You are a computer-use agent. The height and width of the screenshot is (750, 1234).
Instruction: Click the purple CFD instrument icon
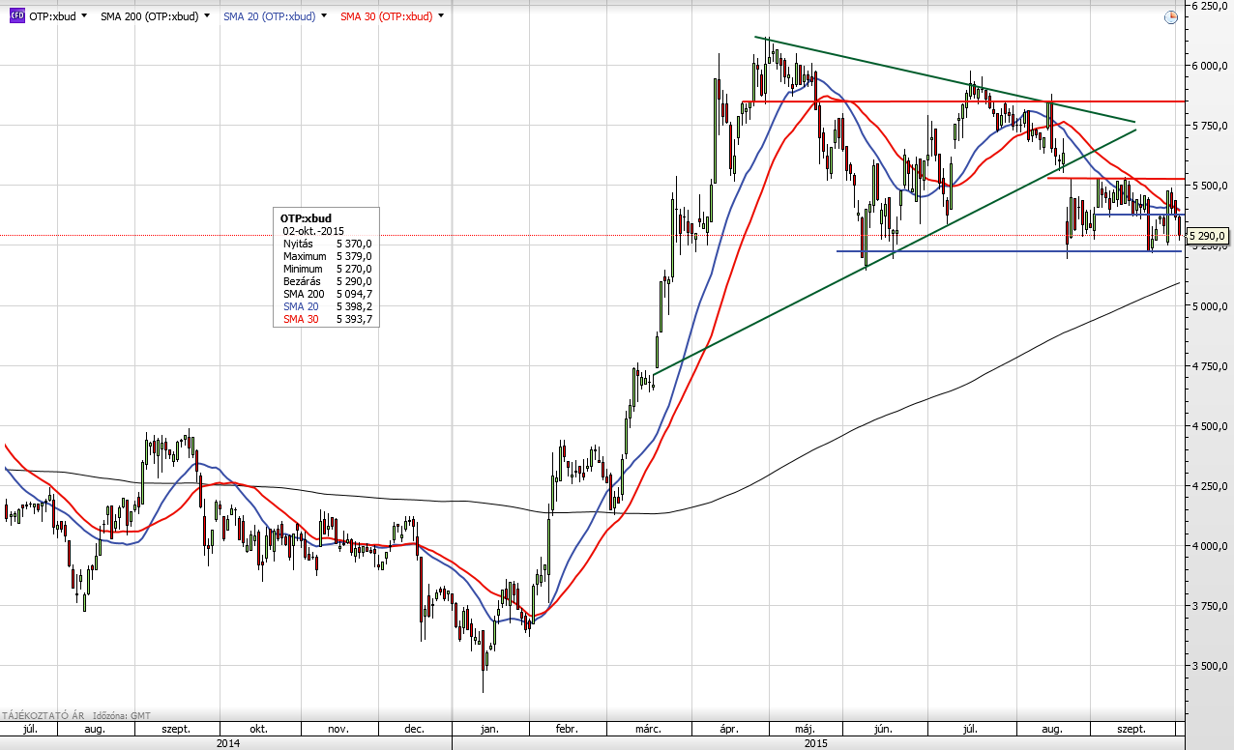[16, 16]
